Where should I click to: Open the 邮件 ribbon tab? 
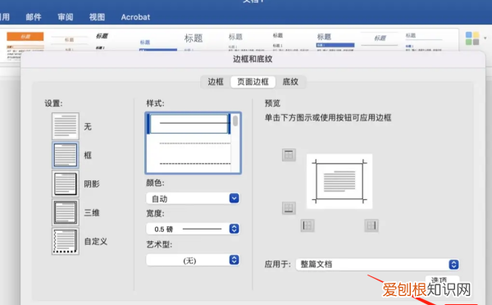(34, 17)
